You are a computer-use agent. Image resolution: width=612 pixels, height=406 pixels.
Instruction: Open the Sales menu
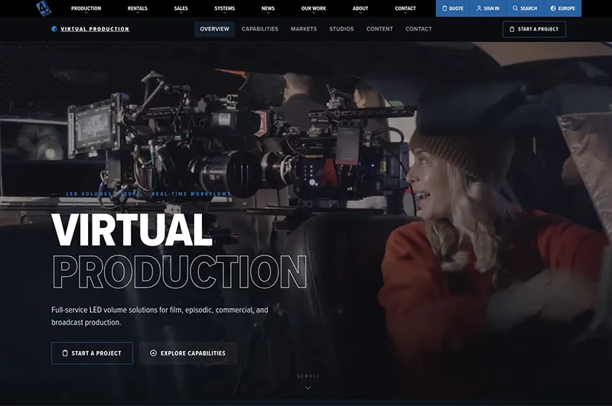(181, 8)
